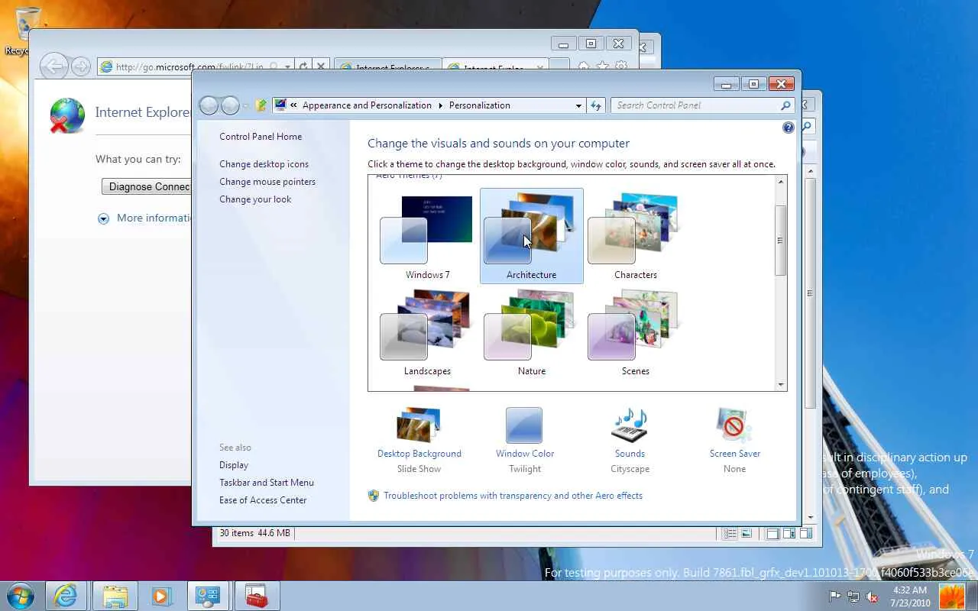978x611 pixels.
Task: Click the theme list scrollbar thumb
Action: pyautogui.click(x=780, y=241)
